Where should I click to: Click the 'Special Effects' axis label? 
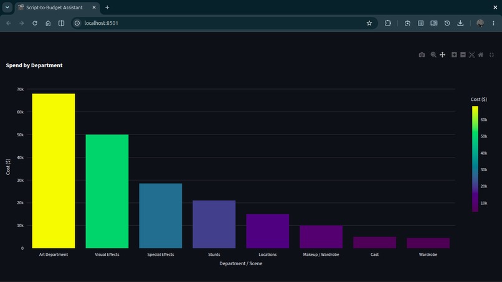point(161,255)
